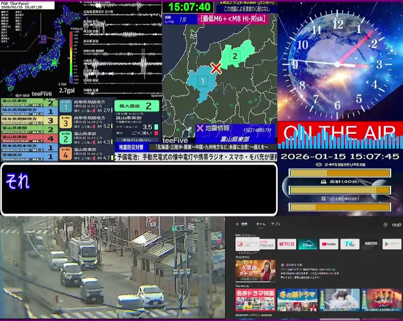
Task: Click the 2026-01-15 15:07:45 timestamp
Action: point(340,156)
